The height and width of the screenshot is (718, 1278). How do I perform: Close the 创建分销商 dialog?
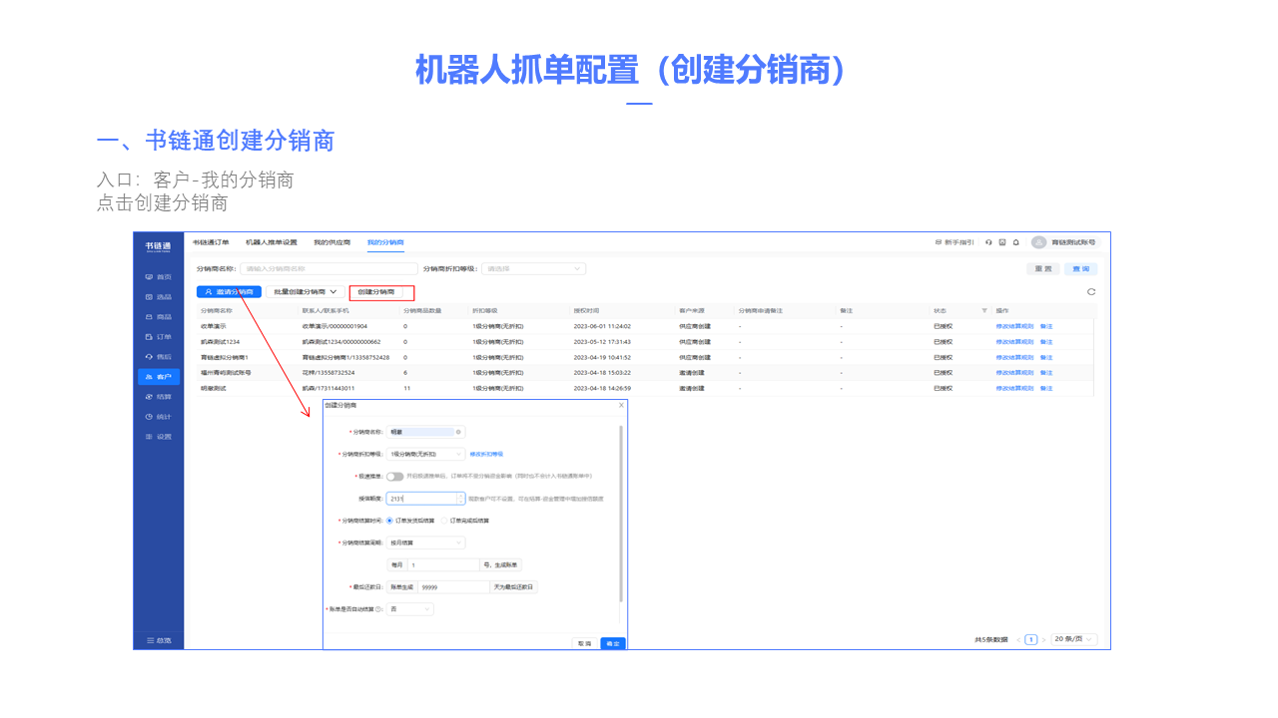621,405
